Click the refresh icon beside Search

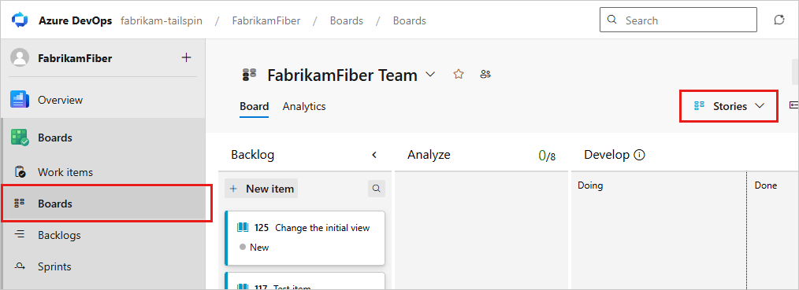pyautogui.click(x=779, y=20)
